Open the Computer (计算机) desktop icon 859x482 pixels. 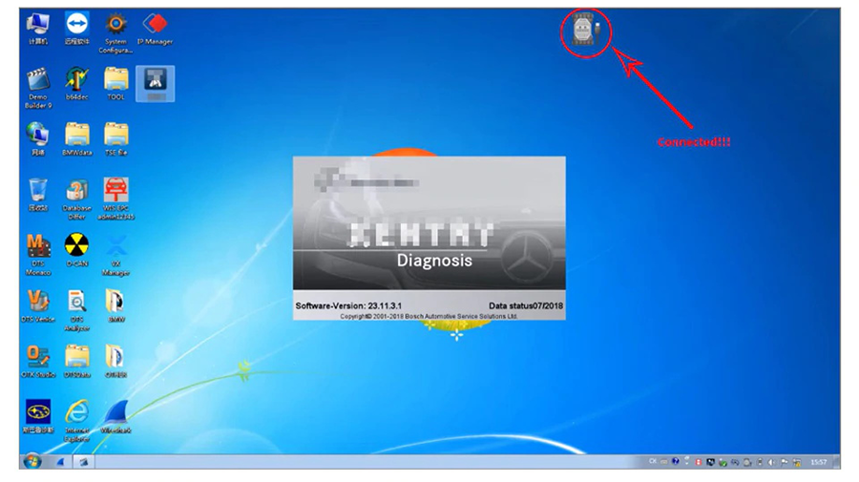click(x=38, y=29)
